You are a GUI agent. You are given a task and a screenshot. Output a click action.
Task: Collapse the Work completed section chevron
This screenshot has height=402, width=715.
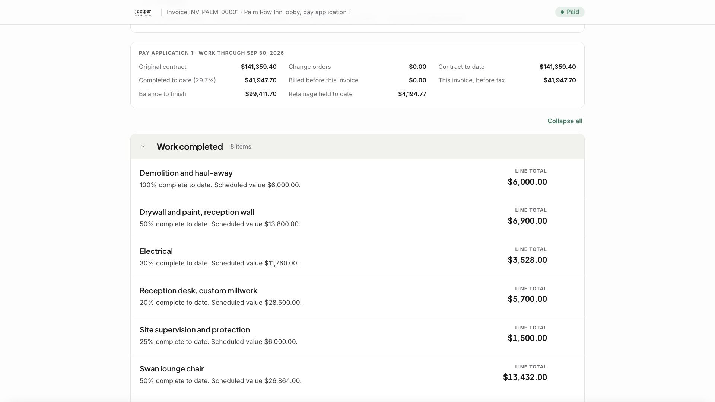(143, 147)
